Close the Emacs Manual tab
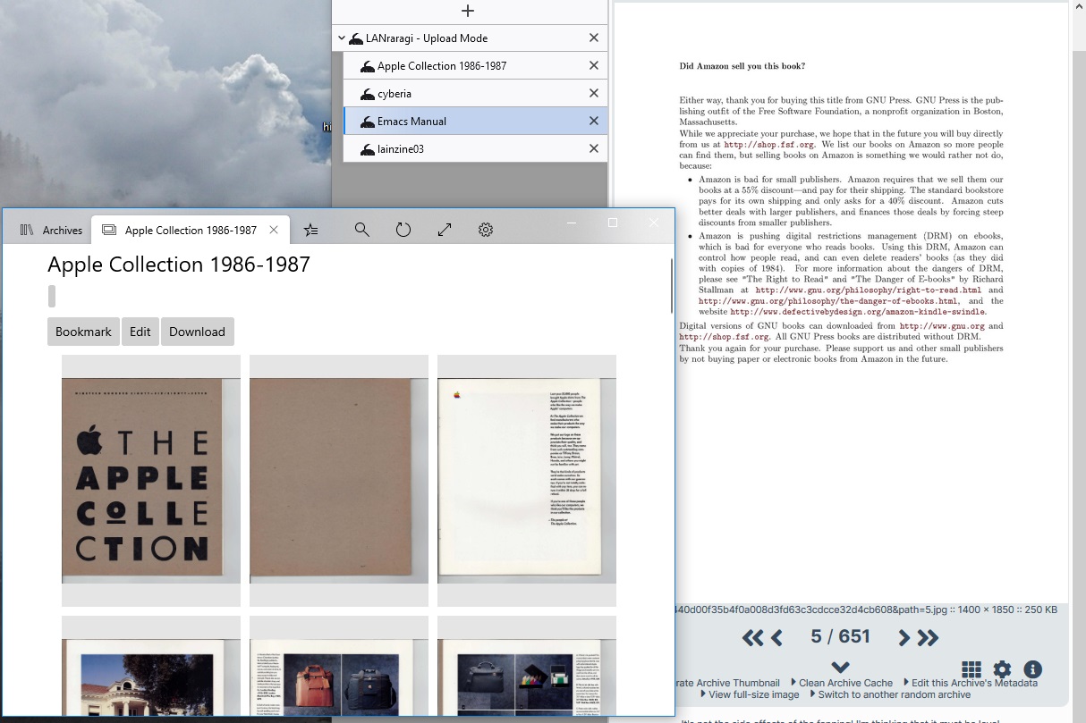Viewport: 1086px width, 723px height. pyautogui.click(x=594, y=122)
